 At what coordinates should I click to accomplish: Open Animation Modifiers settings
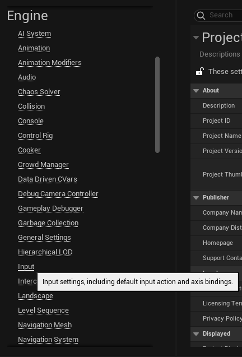point(50,63)
